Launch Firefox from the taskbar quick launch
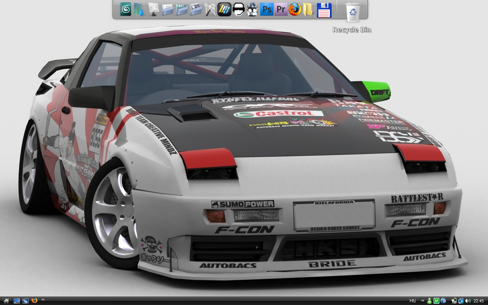Image resolution: width=488 pixels, height=305 pixels. pyautogui.click(x=35, y=300)
